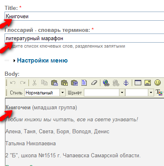The width and height of the screenshot is (164, 166).
Task: Click the greyed Remove link icon
Action: click(116, 83)
